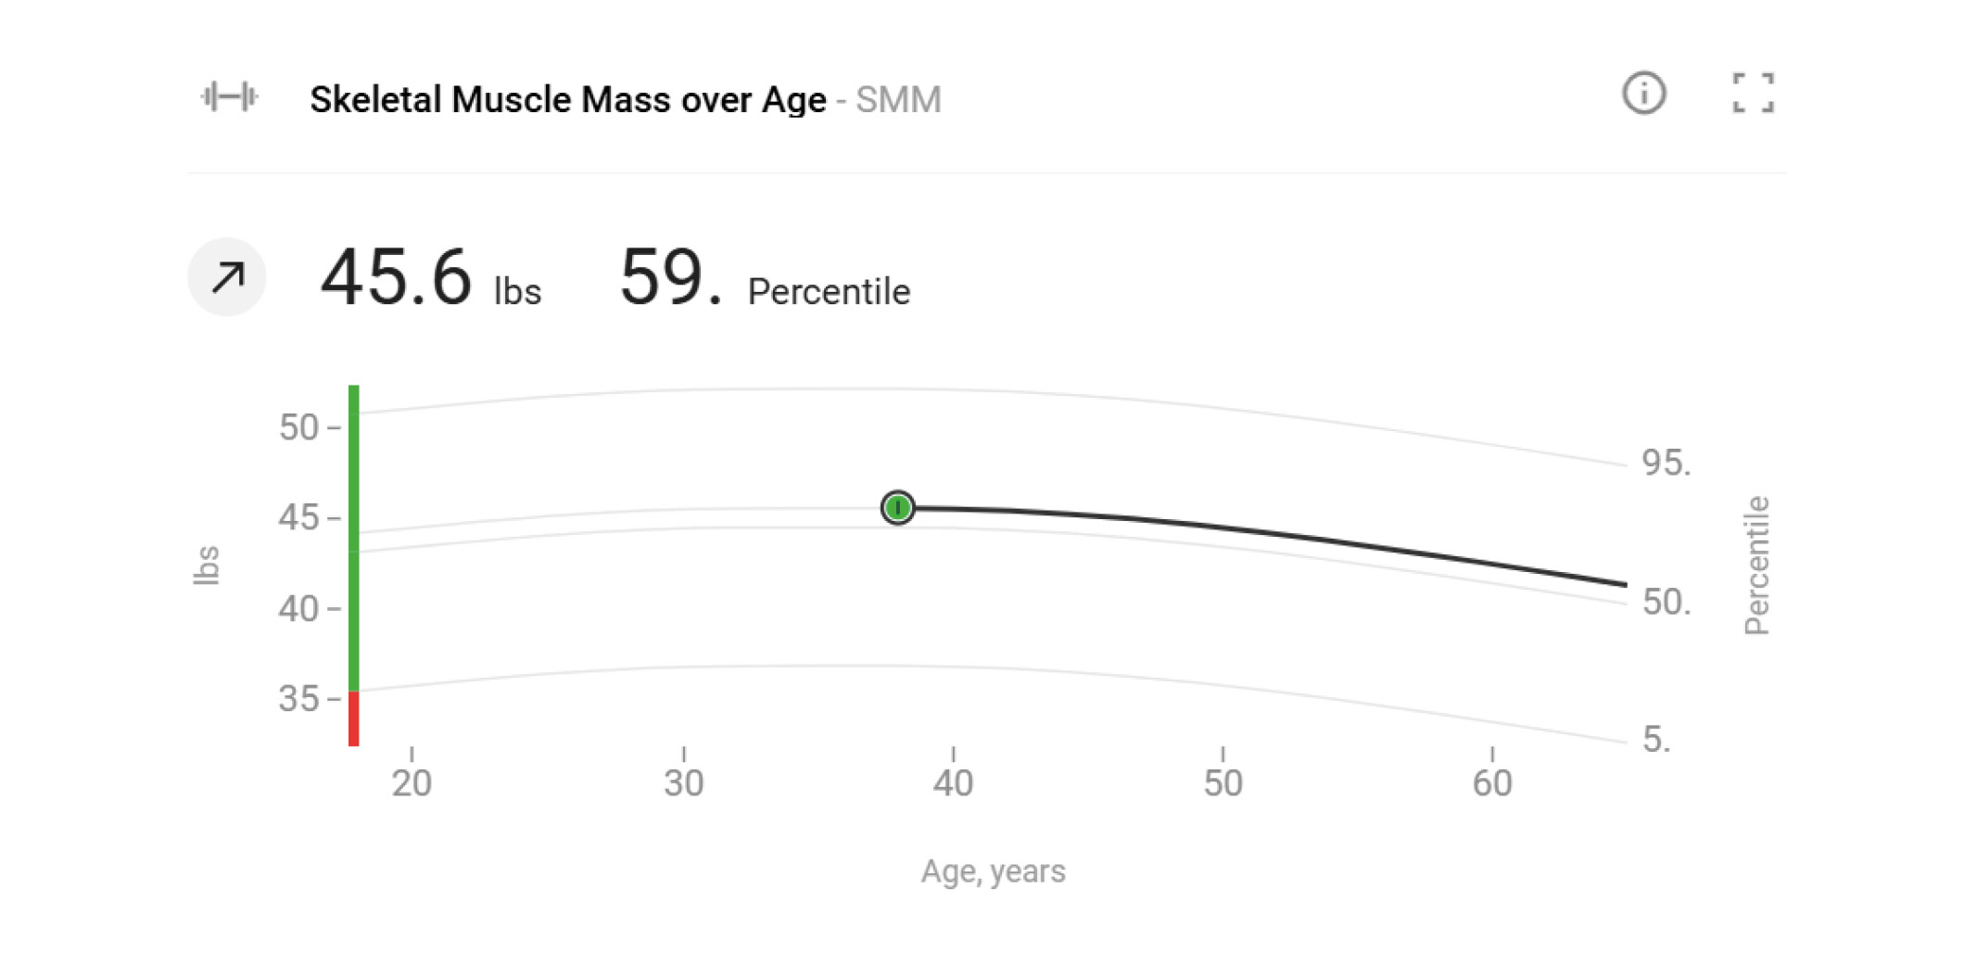This screenshot has width=1977, height=966.
Task: Click the Age, years axis title
Action: pos(993,871)
